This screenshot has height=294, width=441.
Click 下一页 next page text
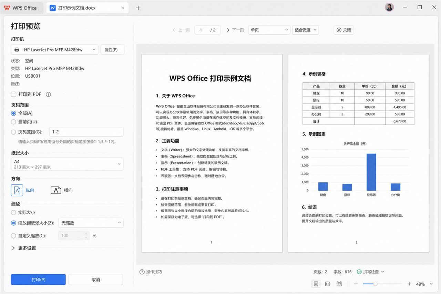(x=238, y=30)
